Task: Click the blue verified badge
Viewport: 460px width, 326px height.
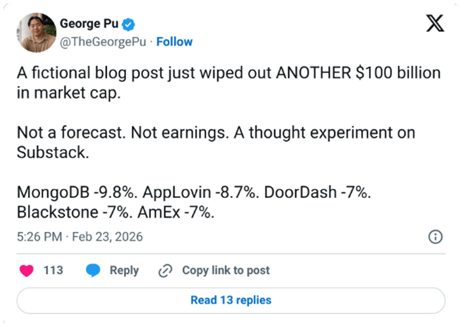Action: [x=130, y=24]
